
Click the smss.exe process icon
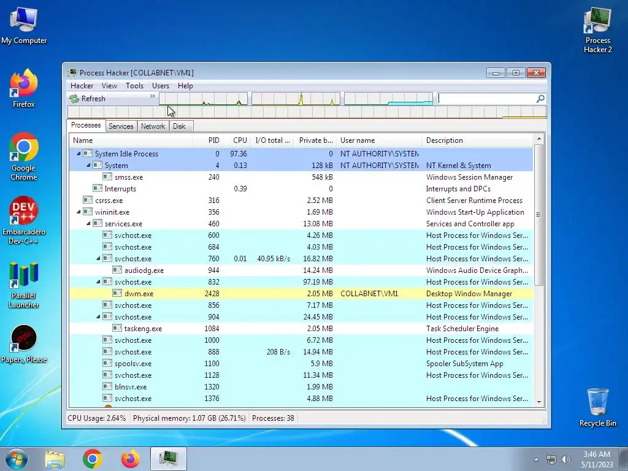[107, 176]
